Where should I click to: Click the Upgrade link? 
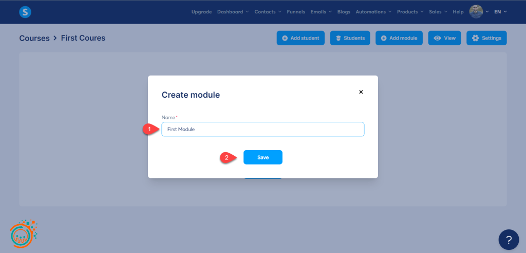coord(201,12)
